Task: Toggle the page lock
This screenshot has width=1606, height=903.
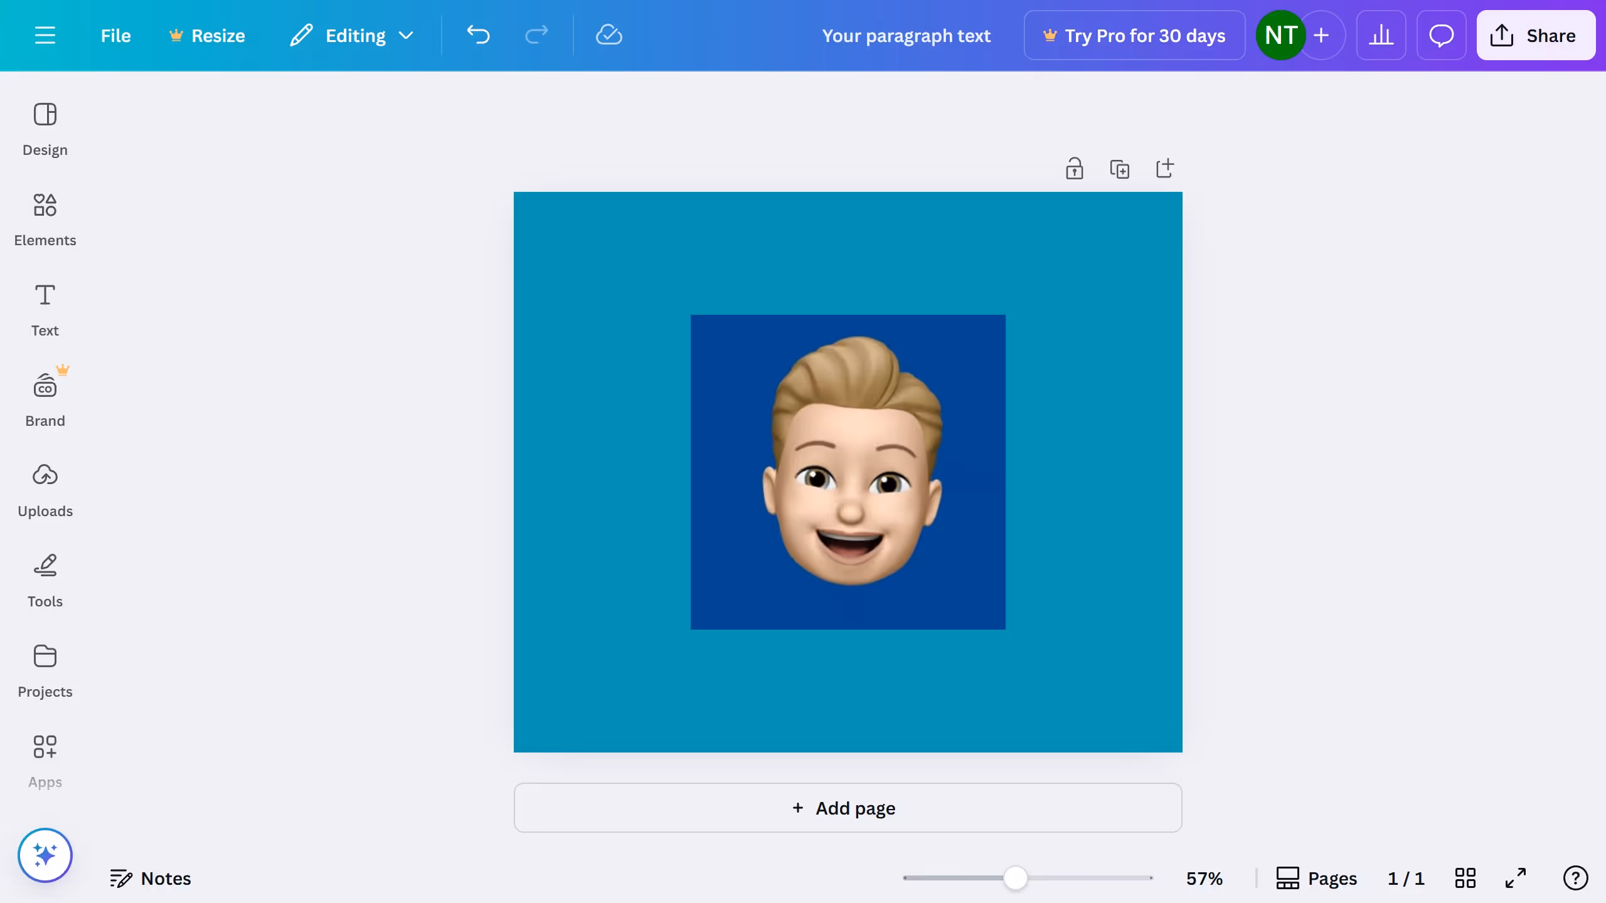Action: pyautogui.click(x=1075, y=168)
